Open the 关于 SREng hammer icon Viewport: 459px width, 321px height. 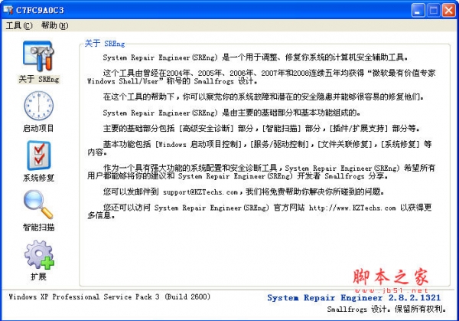[x=38, y=56]
